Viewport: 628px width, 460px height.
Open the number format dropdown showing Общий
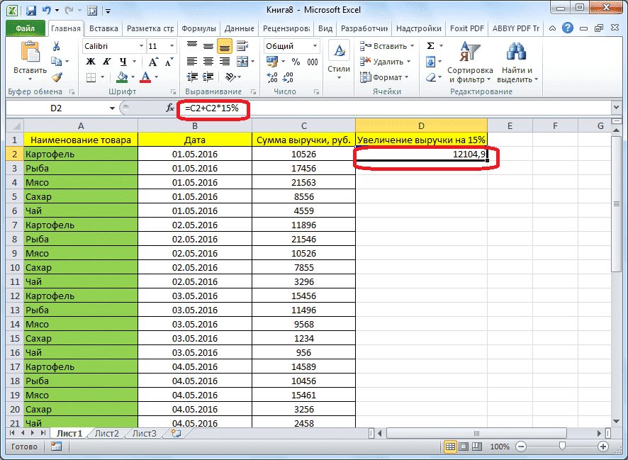click(x=315, y=45)
